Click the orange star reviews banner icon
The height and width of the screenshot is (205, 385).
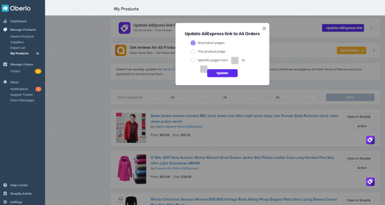pyautogui.click(x=121, y=50)
